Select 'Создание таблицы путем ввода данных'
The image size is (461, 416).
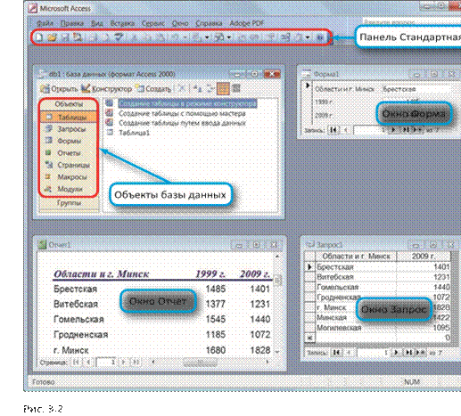pos(182,123)
